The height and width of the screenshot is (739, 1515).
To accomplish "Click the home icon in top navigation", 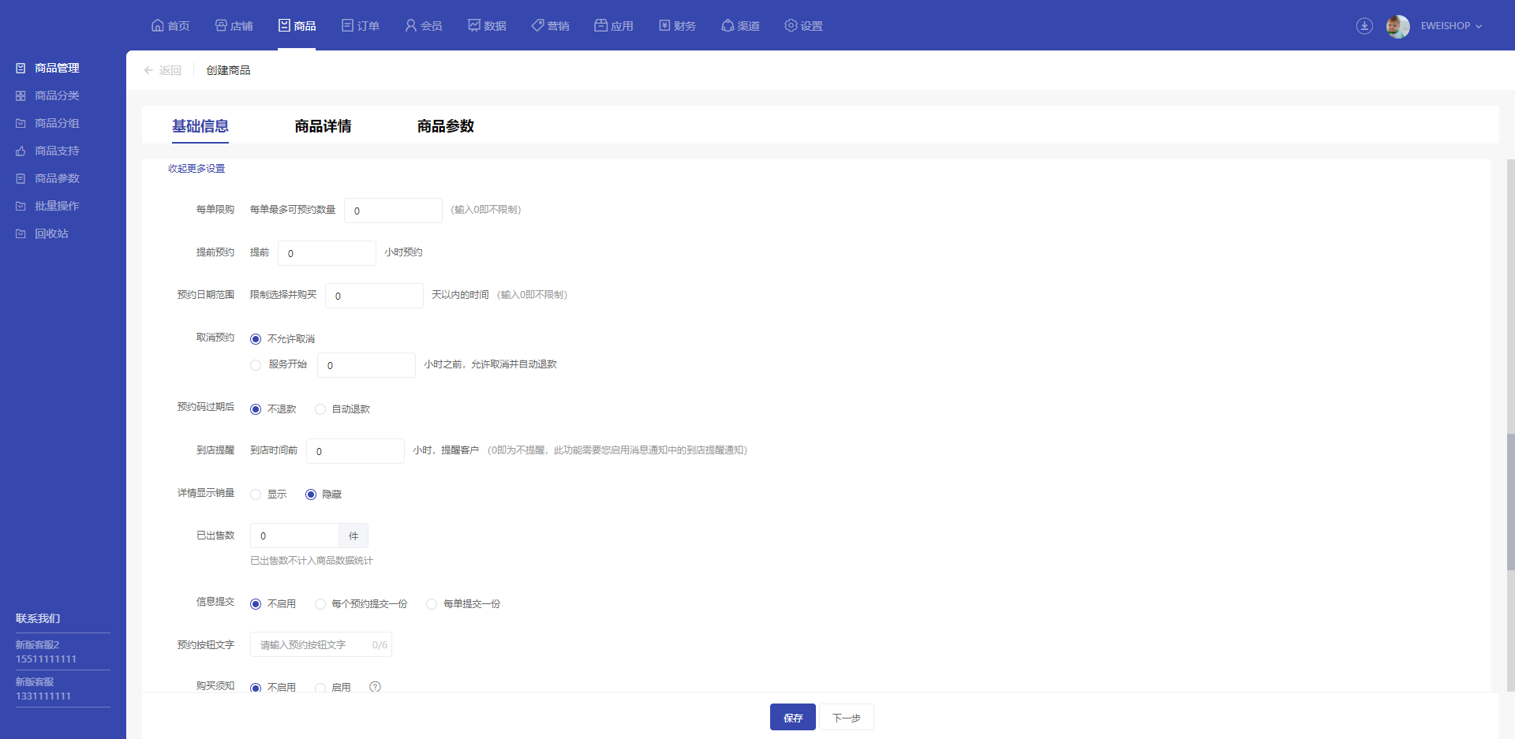I will [x=158, y=25].
